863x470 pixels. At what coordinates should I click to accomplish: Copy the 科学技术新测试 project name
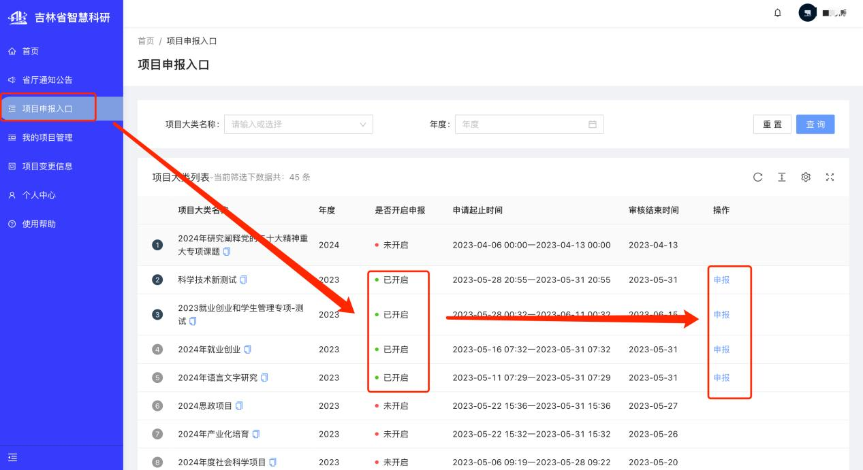[x=244, y=280]
